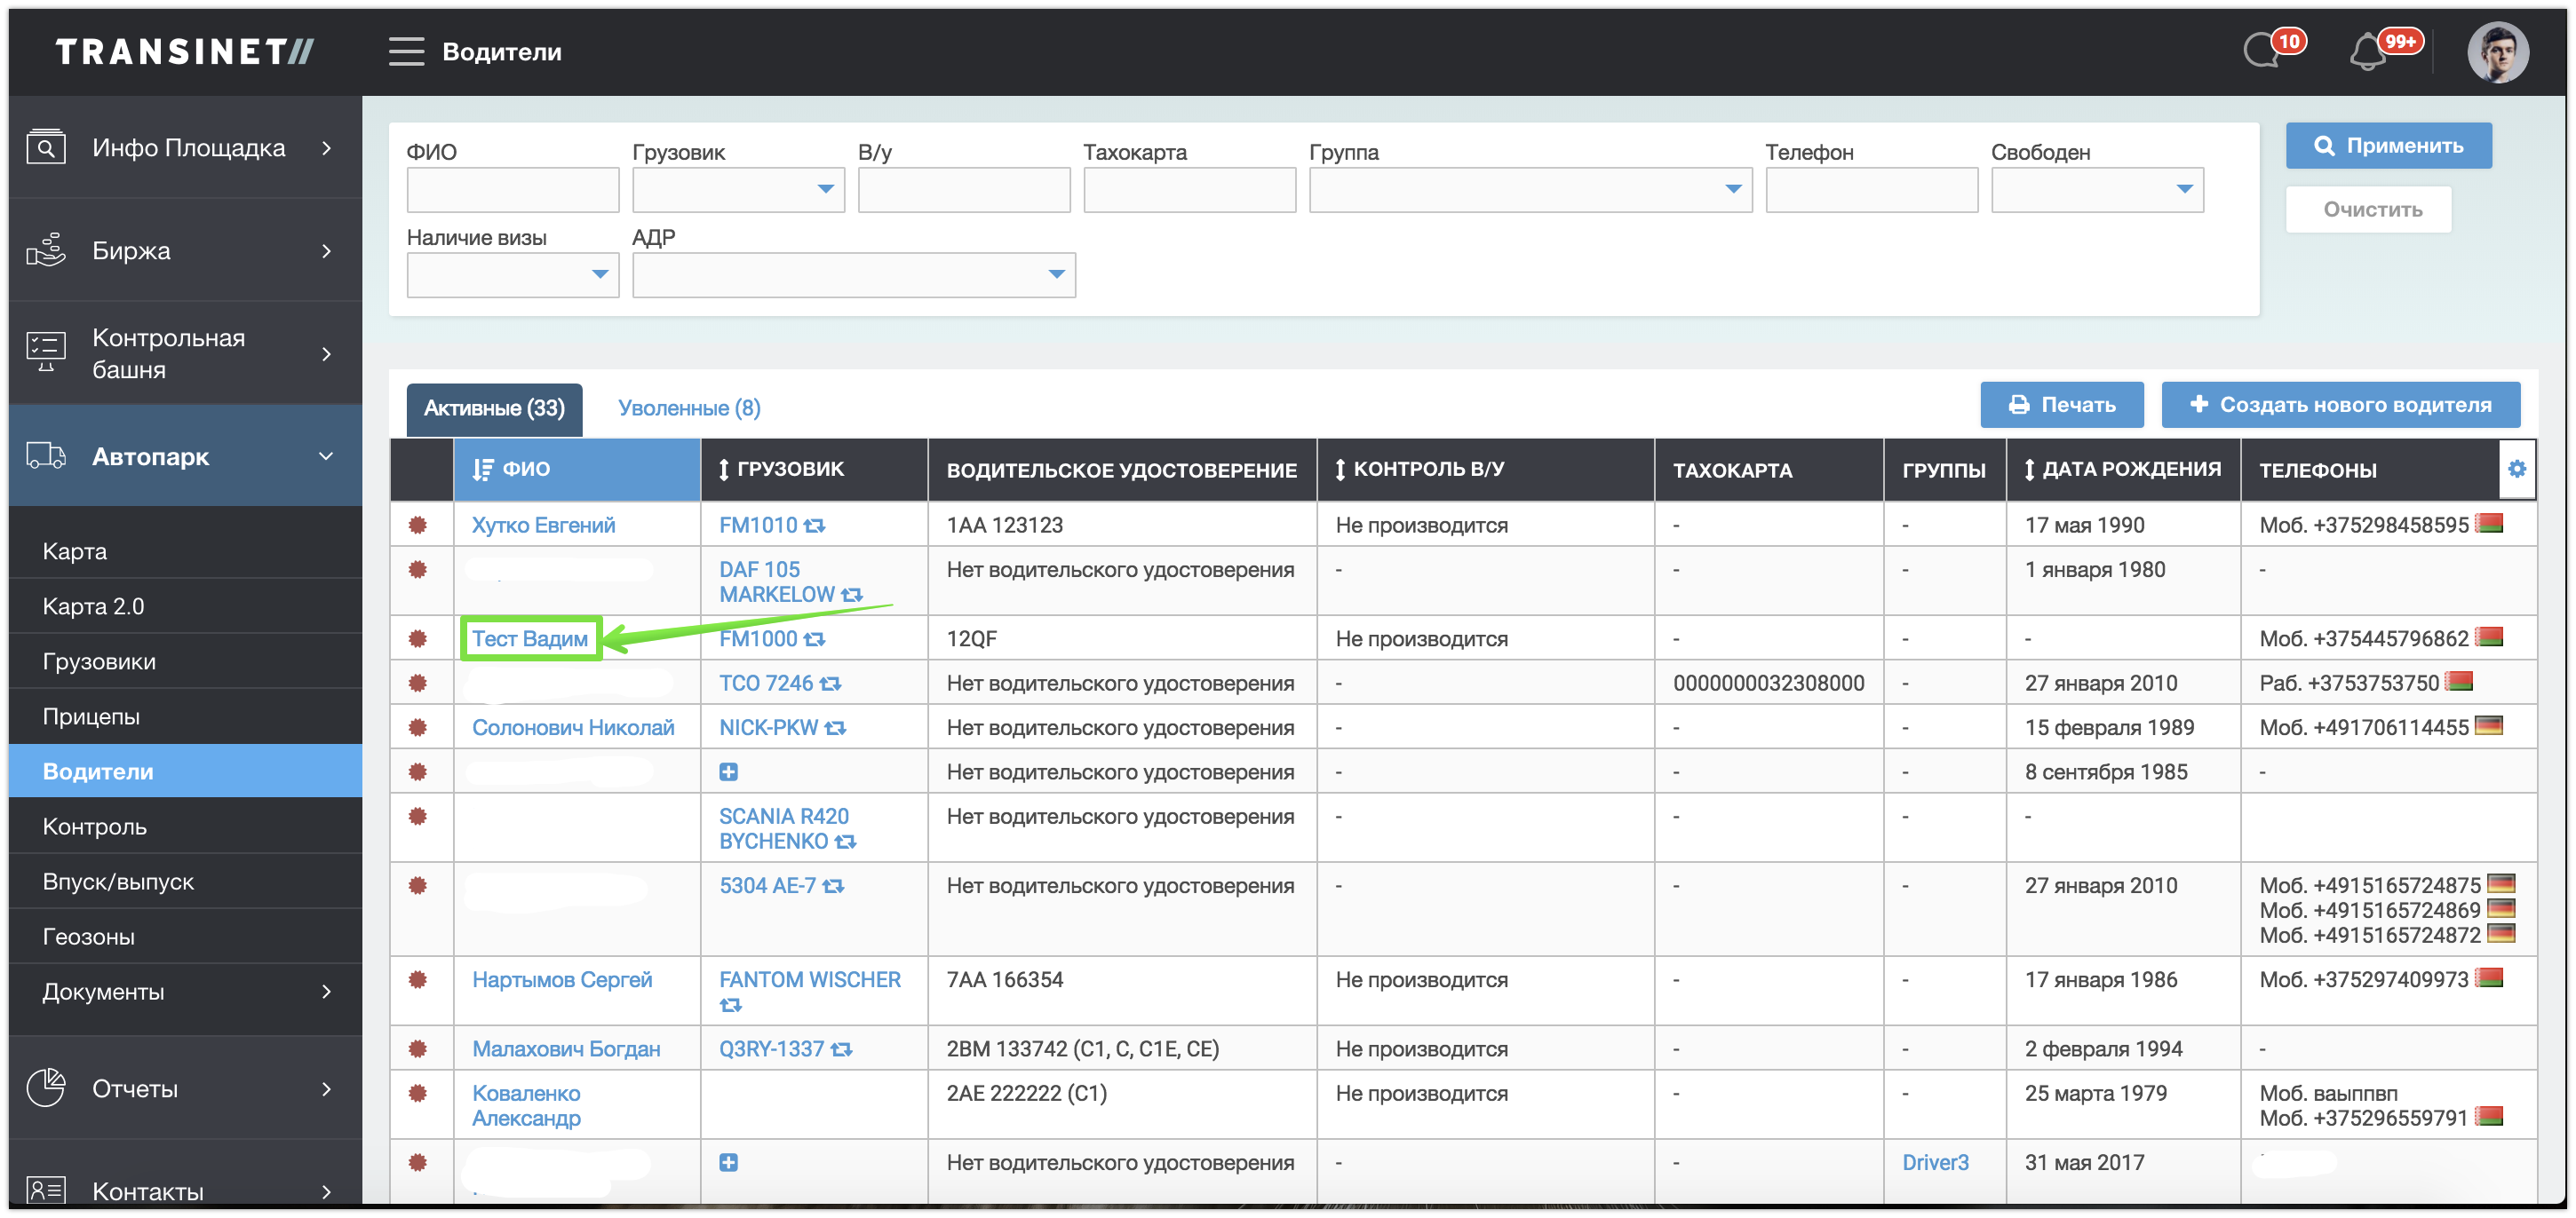Screen dimensions: 2576x1218
Task: Select Водители menu item
Action: pyautogui.click(x=185, y=771)
